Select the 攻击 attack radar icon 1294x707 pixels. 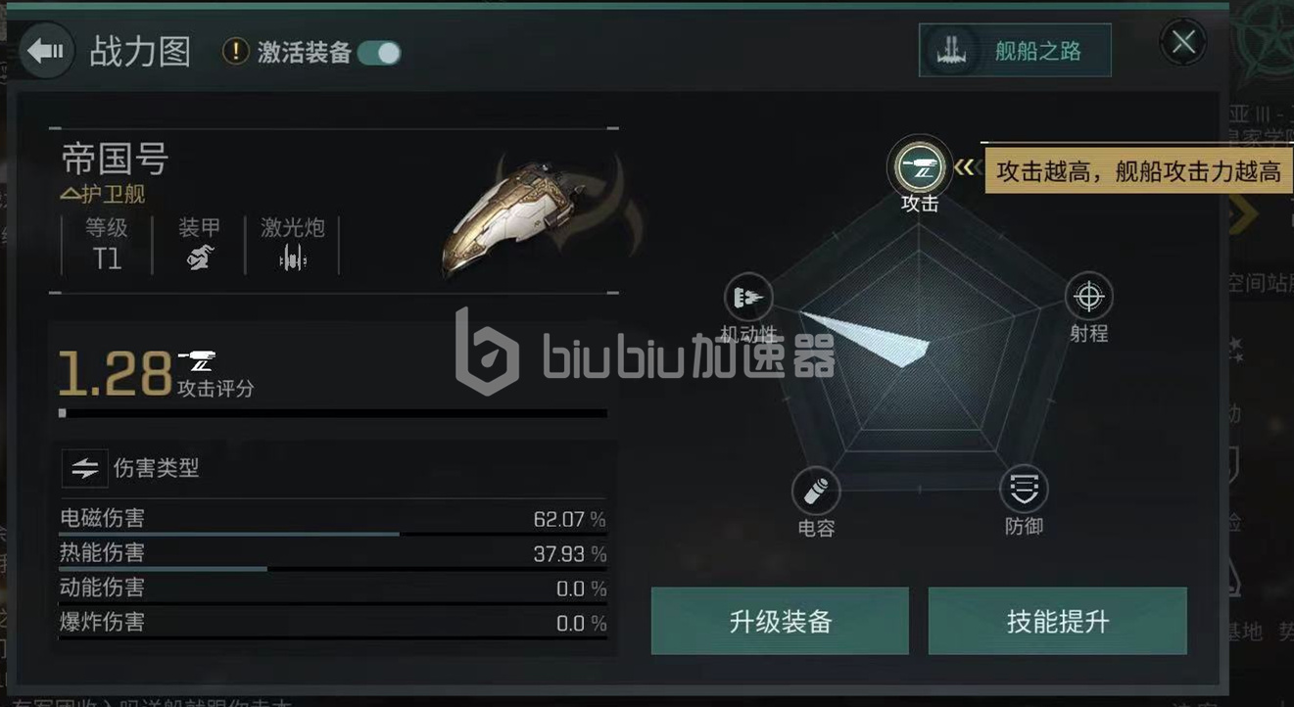point(920,168)
